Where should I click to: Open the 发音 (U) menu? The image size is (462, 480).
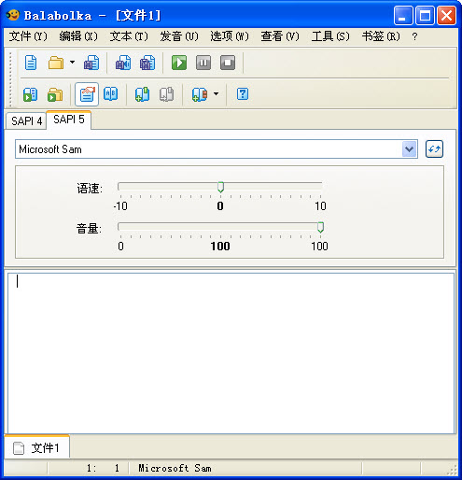179,36
